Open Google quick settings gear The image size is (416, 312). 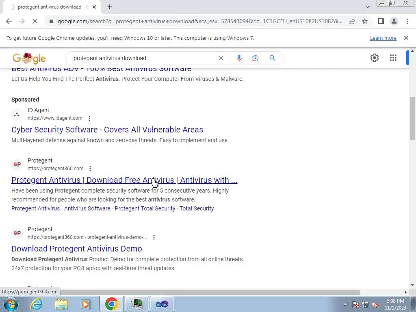(374, 58)
